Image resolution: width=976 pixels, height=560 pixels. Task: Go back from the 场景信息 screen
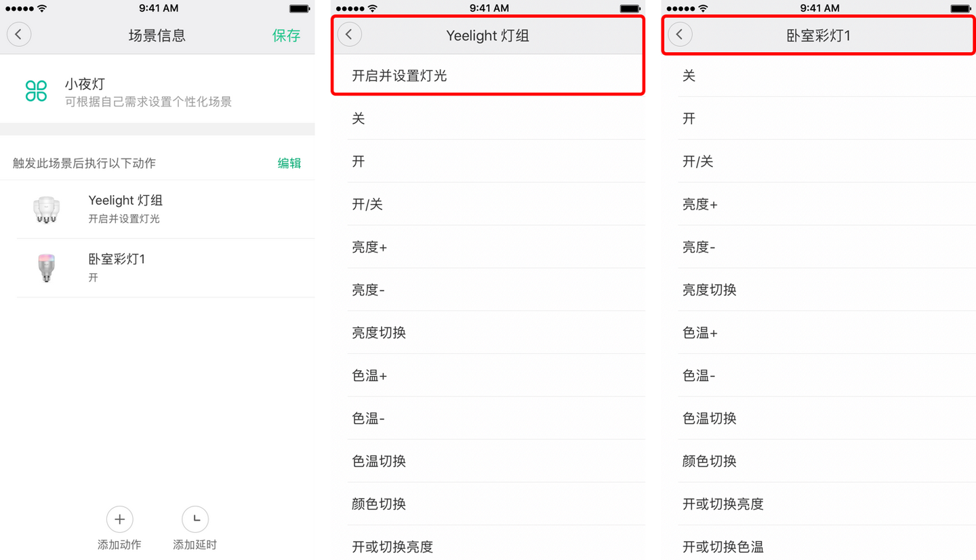[19, 35]
